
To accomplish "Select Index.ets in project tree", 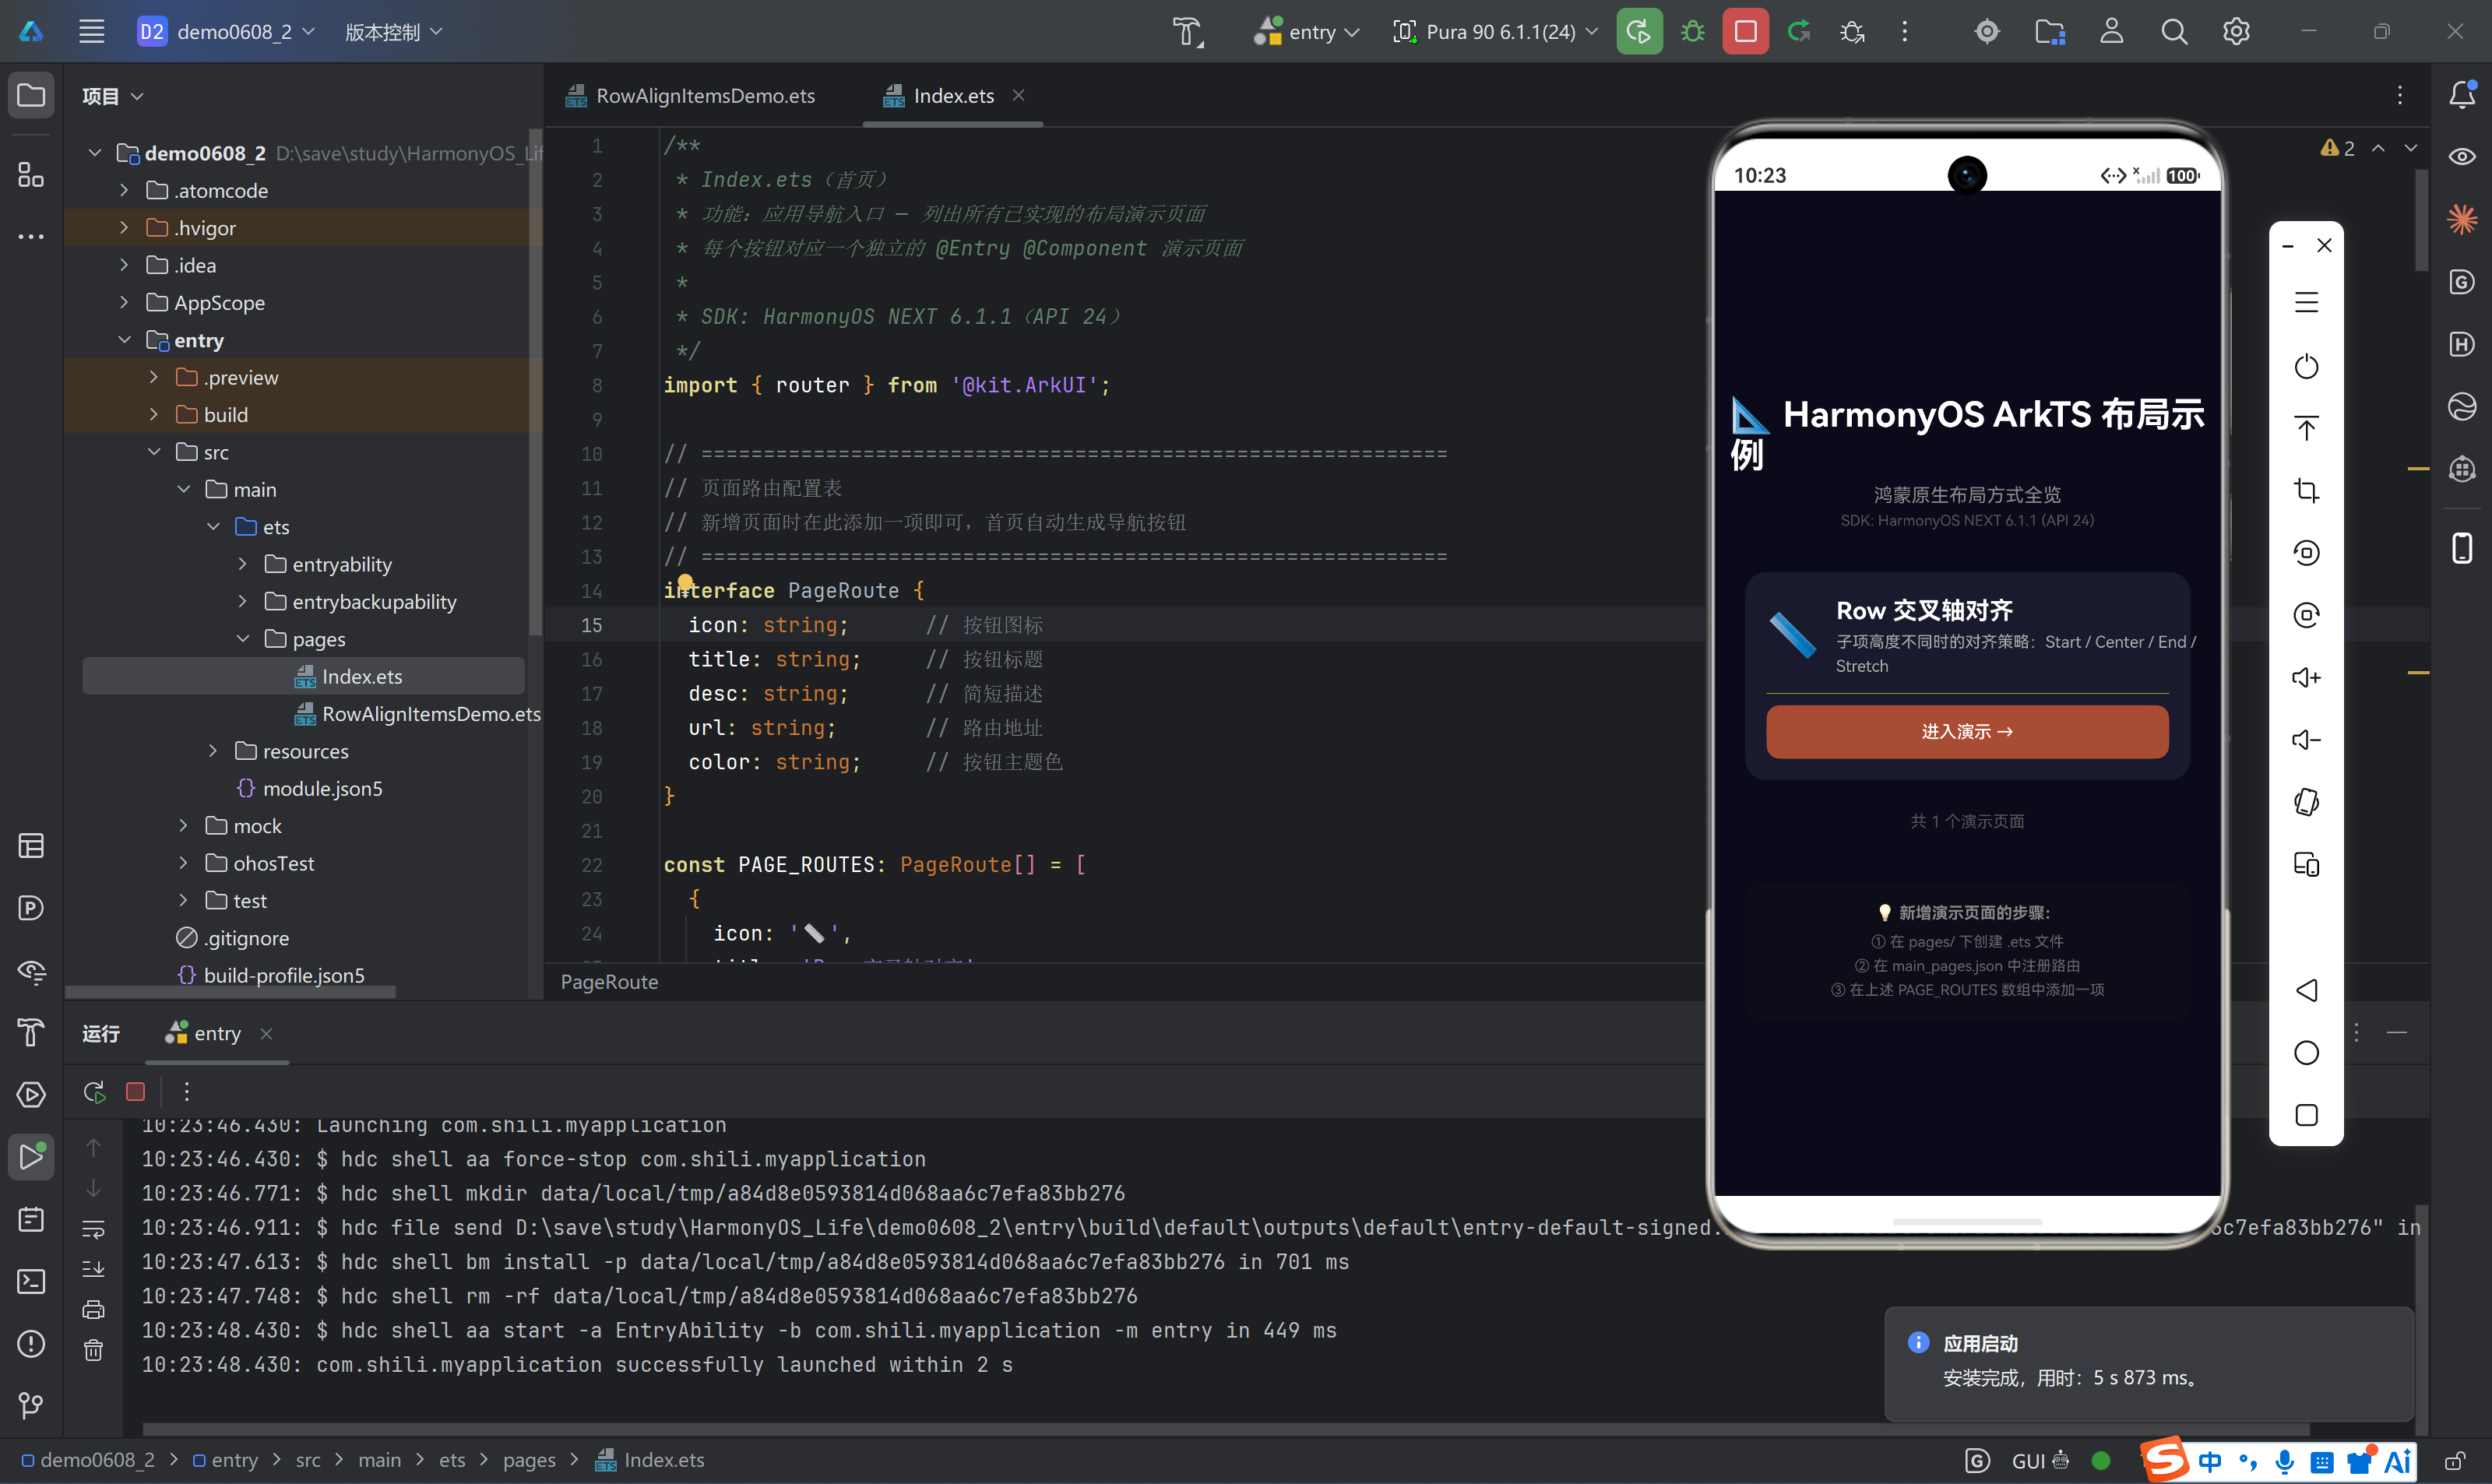I will point(304,677).
